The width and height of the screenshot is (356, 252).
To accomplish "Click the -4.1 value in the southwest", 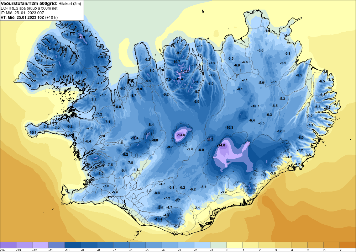I will click(x=135, y=170).
